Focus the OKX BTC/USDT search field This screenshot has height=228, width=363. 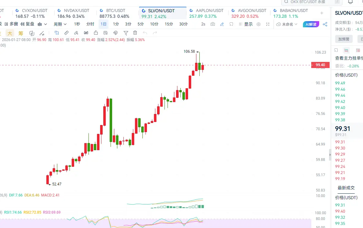coord(311,2)
